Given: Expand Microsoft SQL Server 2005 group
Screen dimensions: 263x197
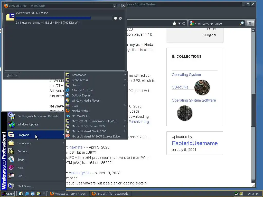Looking at the screenshot, I should [x=96, y=126].
